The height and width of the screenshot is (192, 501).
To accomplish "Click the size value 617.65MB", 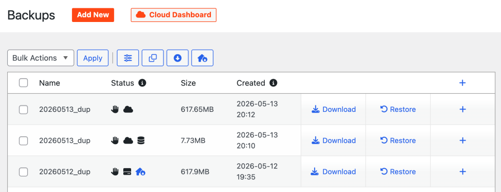I will [x=197, y=109].
